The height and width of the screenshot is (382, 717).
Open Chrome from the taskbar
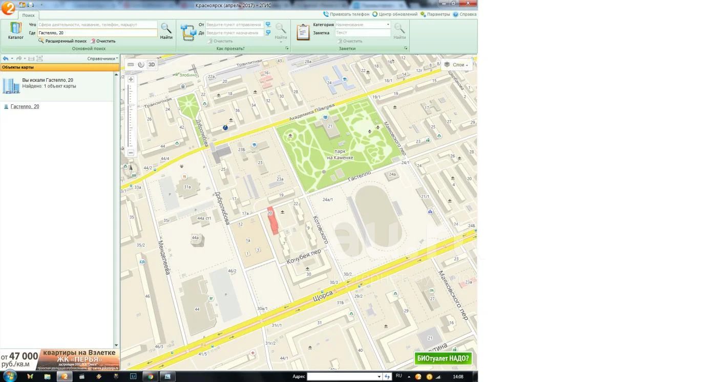pyautogui.click(x=150, y=376)
